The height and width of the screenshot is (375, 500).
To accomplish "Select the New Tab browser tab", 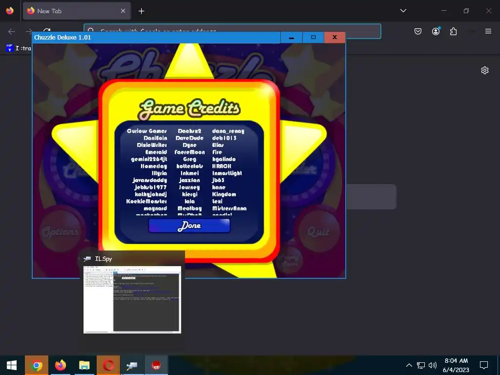I will pyautogui.click(x=77, y=11).
